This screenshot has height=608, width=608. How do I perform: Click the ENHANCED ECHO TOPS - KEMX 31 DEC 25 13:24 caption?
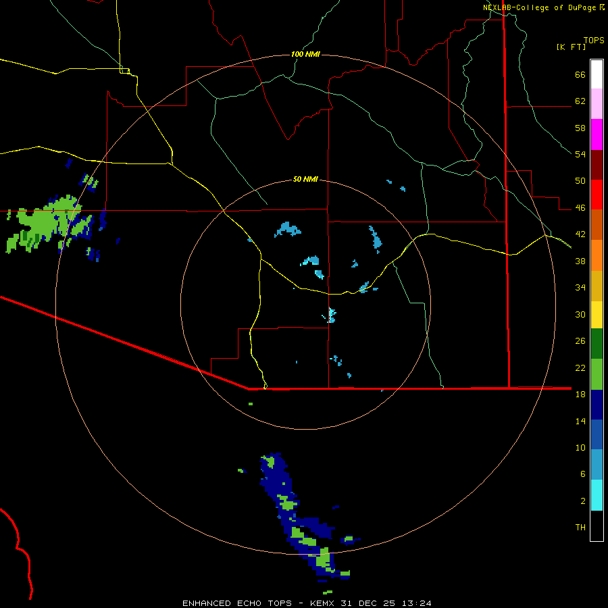pos(307,603)
